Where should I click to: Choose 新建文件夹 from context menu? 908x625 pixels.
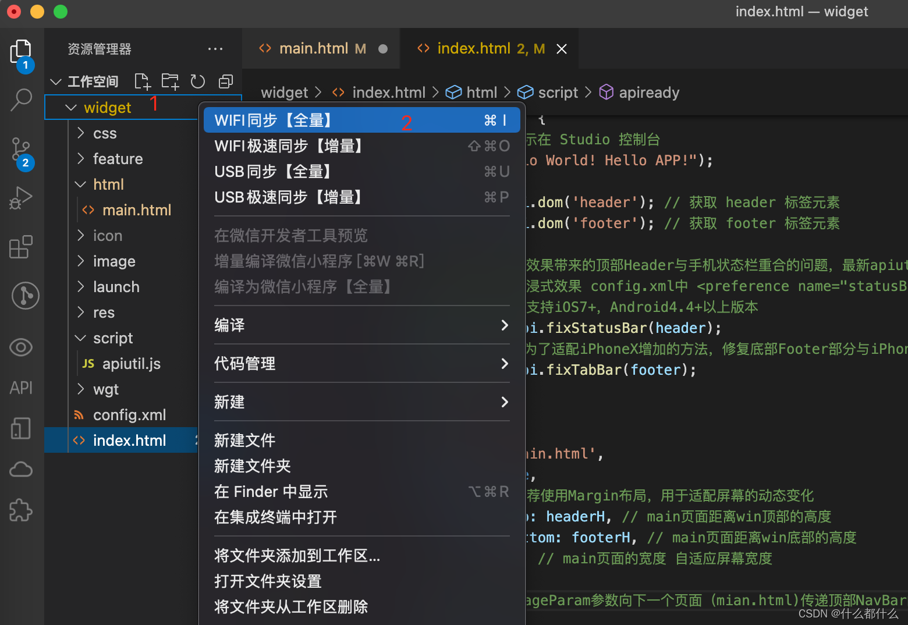click(x=361, y=466)
